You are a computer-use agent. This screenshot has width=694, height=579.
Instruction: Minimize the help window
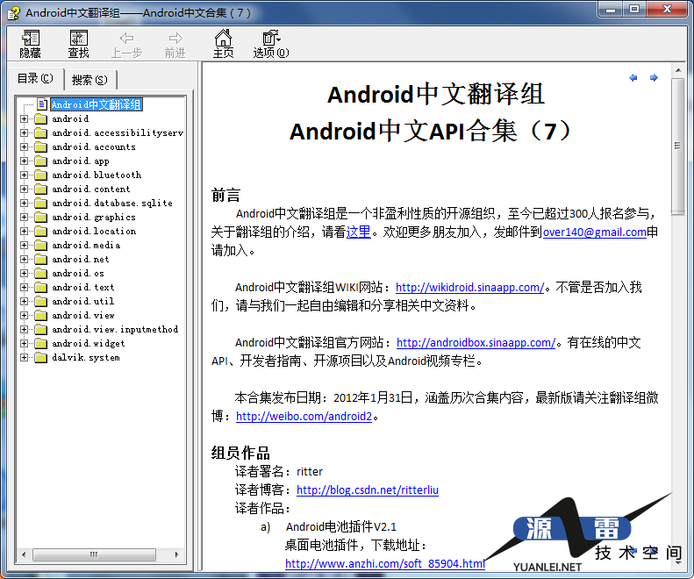612,10
